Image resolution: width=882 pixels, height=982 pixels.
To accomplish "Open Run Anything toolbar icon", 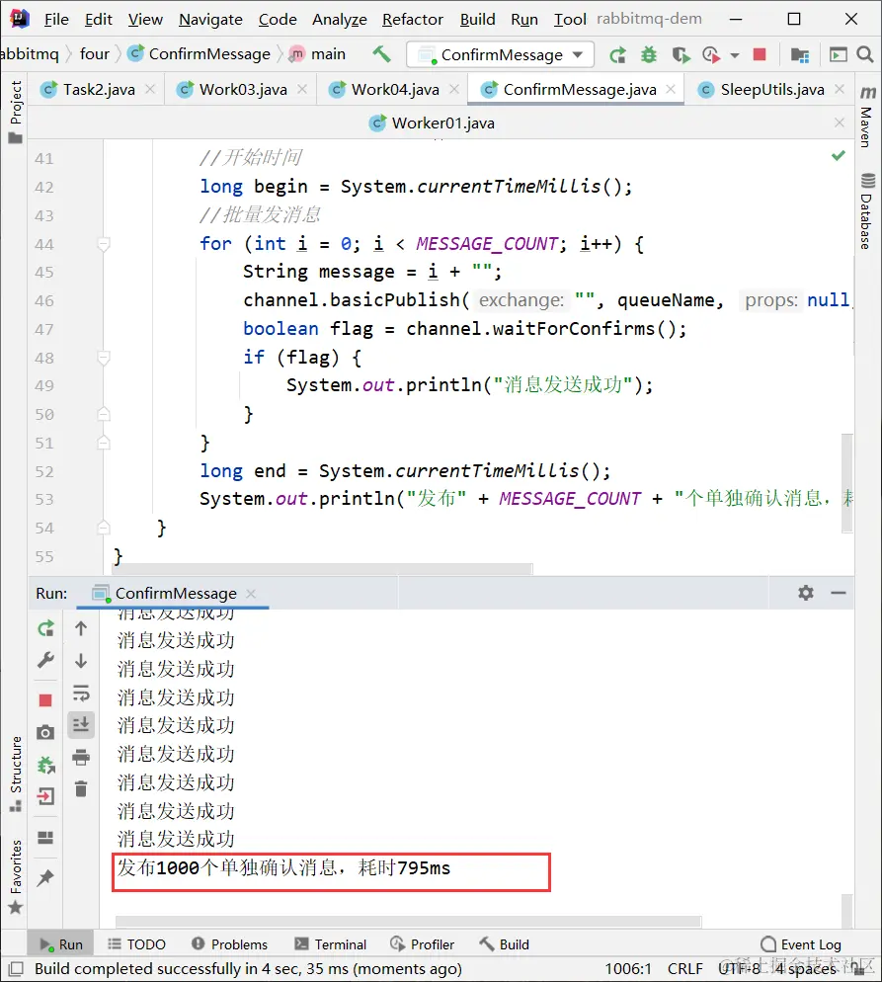I will (x=838, y=55).
